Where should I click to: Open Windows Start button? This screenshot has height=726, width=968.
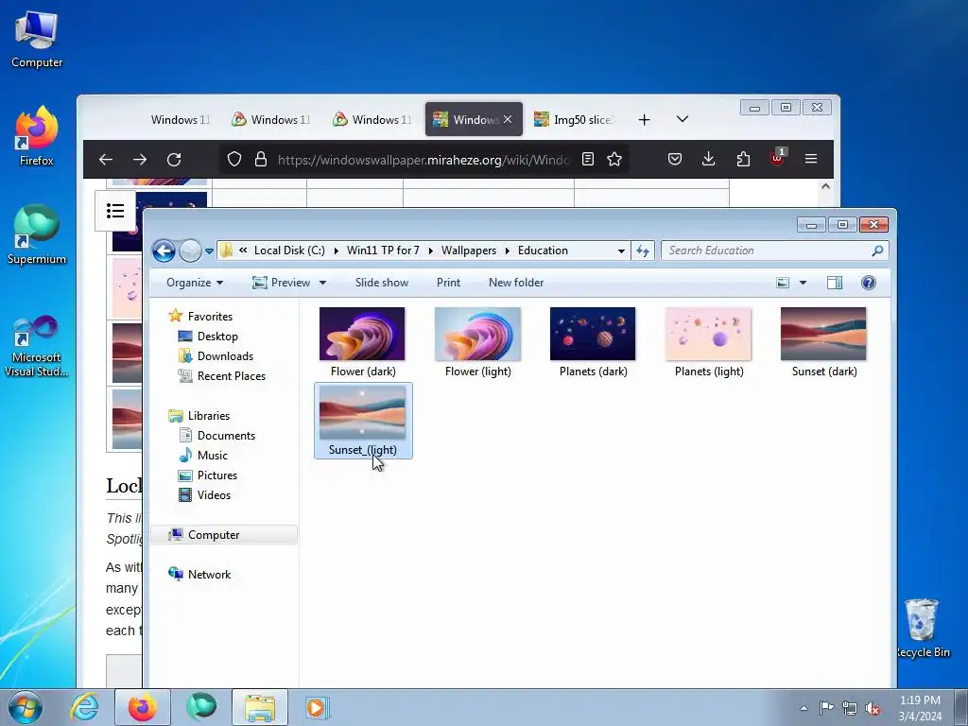click(25, 707)
